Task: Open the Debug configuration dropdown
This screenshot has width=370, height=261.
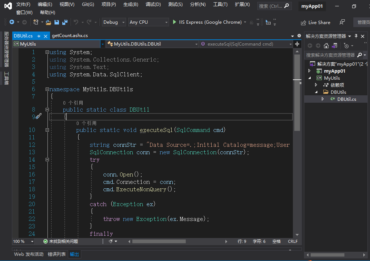Action: (x=114, y=22)
